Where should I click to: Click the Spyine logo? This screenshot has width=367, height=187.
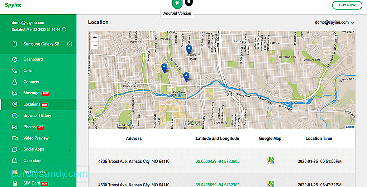tap(13, 5)
